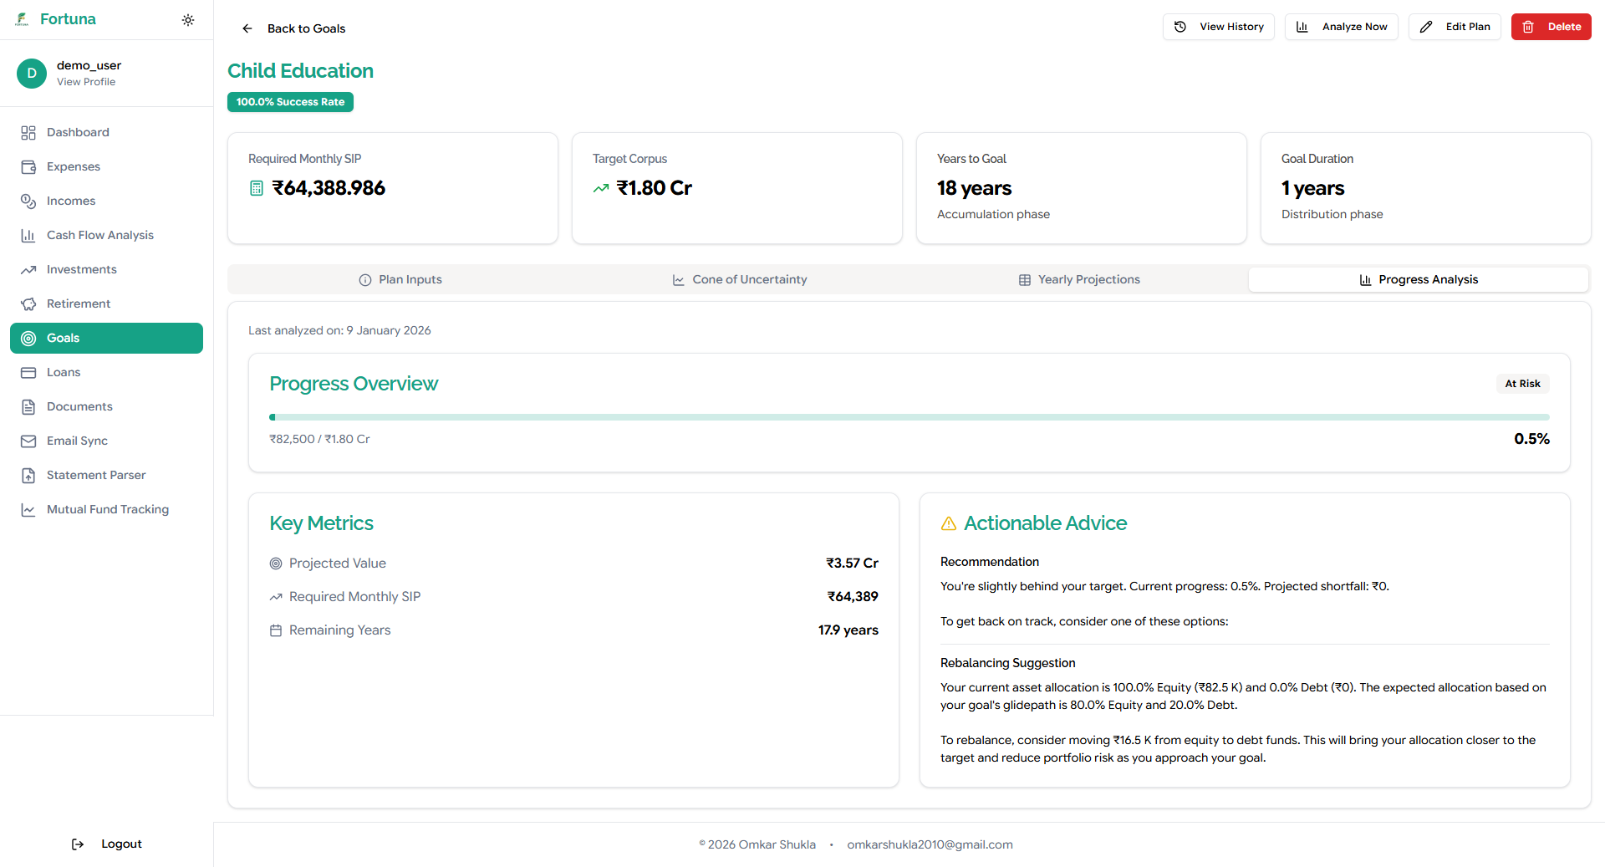1605x867 pixels.
Task: Select the Email Sync envelope icon
Action: click(x=28, y=441)
